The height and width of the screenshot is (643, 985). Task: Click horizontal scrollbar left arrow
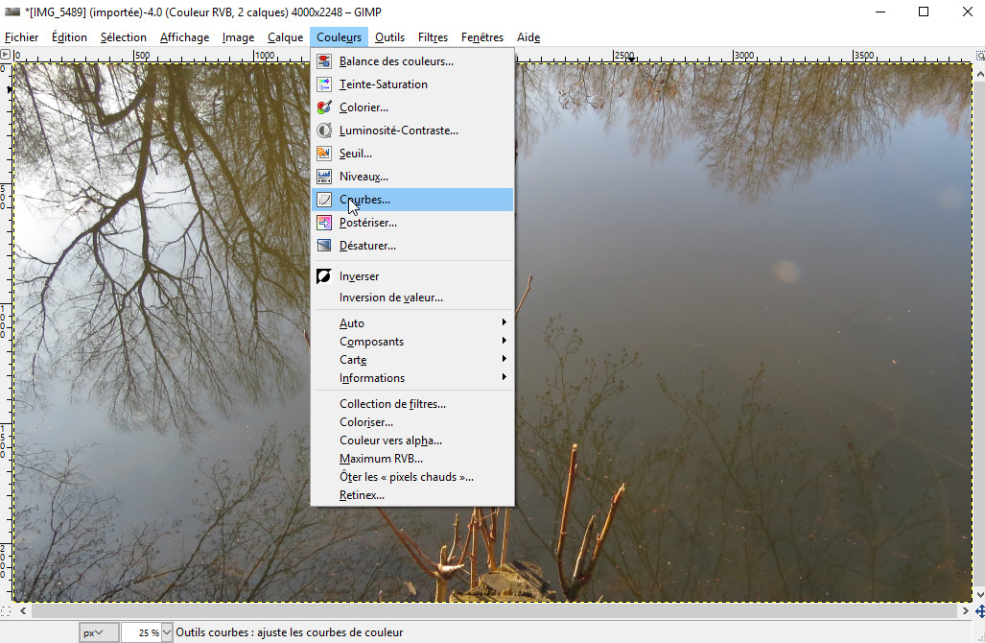pyautogui.click(x=23, y=611)
